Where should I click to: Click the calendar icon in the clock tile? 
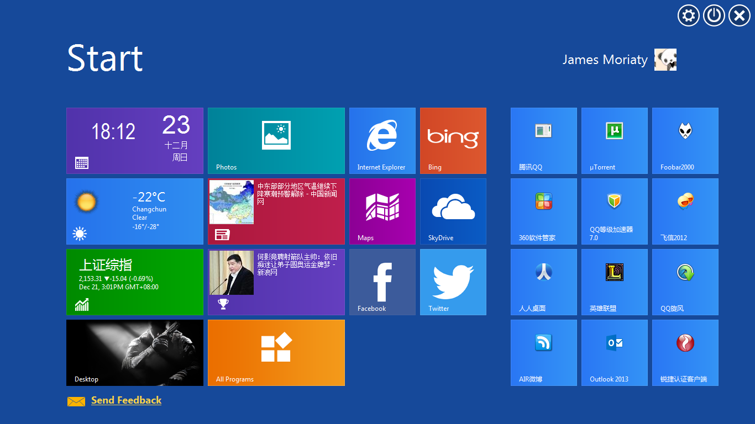click(x=82, y=163)
